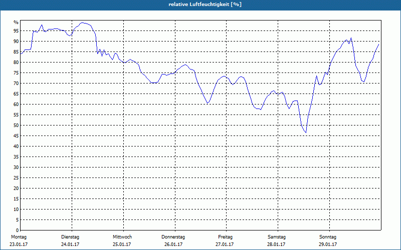The image size is (401, 250).
Task: Click the lowest humidity dip on Samstag
Action: coord(306,132)
